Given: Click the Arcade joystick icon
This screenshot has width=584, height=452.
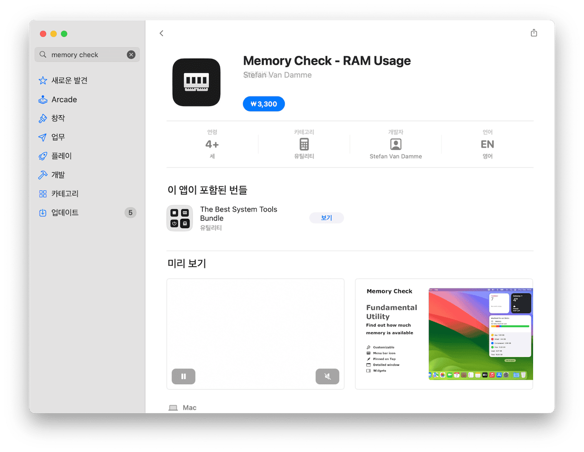Looking at the screenshot, I should pos(43,99).
